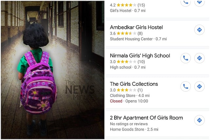The image size is (210, 140).
Task: View the 3.0 star rating with 10 reviews
Action: click(127, 62)
